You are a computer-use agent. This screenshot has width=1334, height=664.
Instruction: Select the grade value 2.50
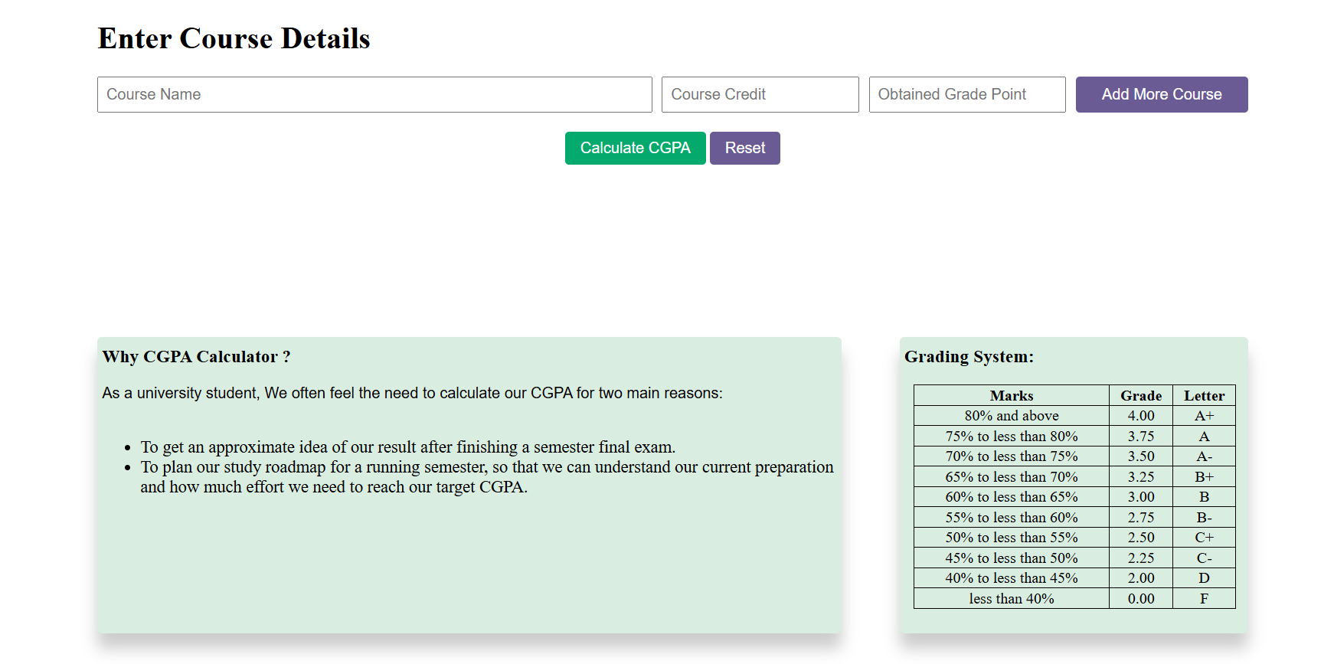pos(1141,538)
